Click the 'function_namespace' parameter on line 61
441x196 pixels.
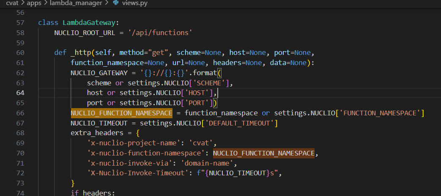click(x=107, y=63)
